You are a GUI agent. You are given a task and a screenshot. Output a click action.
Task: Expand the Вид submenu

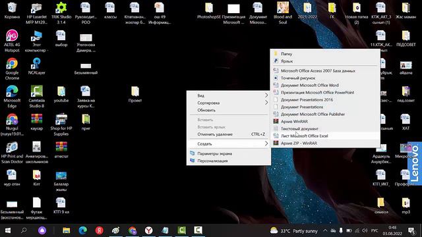point(229,95)
